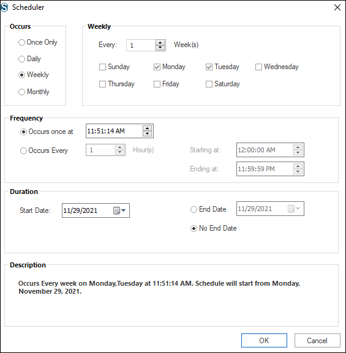
Task: Select the Once Only radio option
Action: pyautogui.click(x=37, y=42)
